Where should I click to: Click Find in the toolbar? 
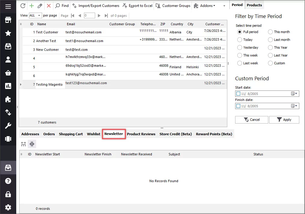coord(62,6)
